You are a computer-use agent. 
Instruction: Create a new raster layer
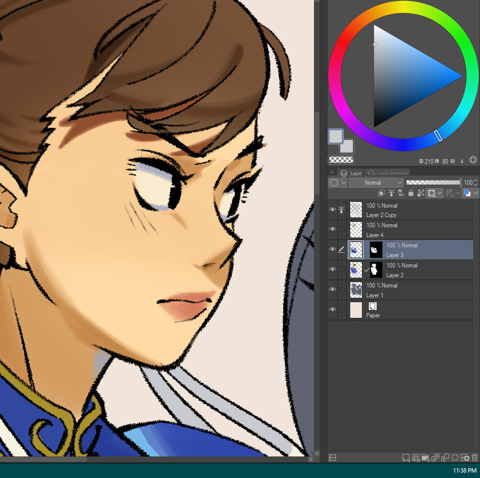tap(406, 457)
